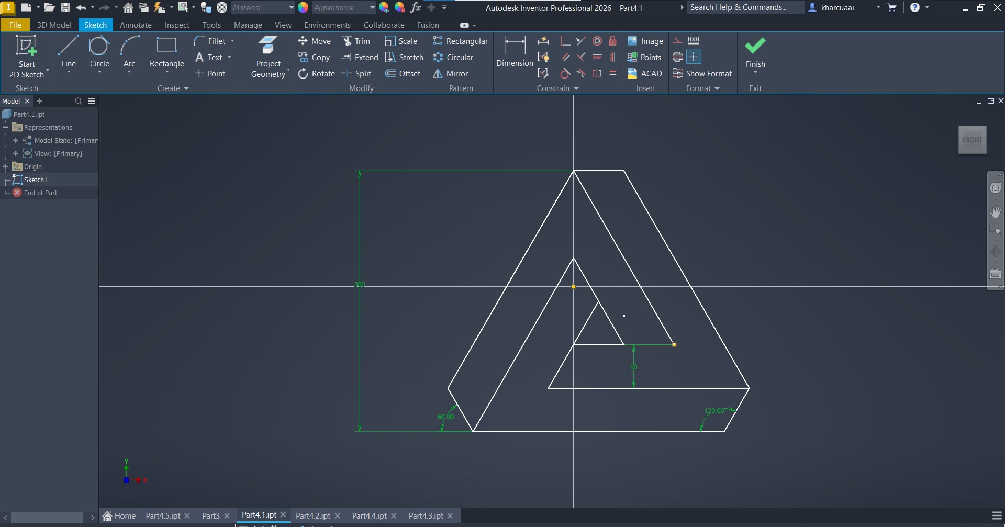This screenshot has width=1005, height=527.
Task: Insert ACAD file via icon
Action: click(632, 74)
